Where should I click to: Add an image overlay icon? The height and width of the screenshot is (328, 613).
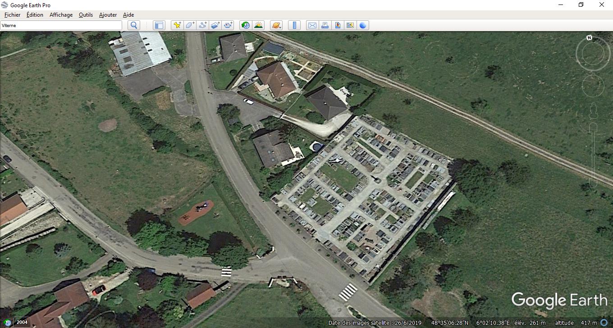tap(215, 25)
